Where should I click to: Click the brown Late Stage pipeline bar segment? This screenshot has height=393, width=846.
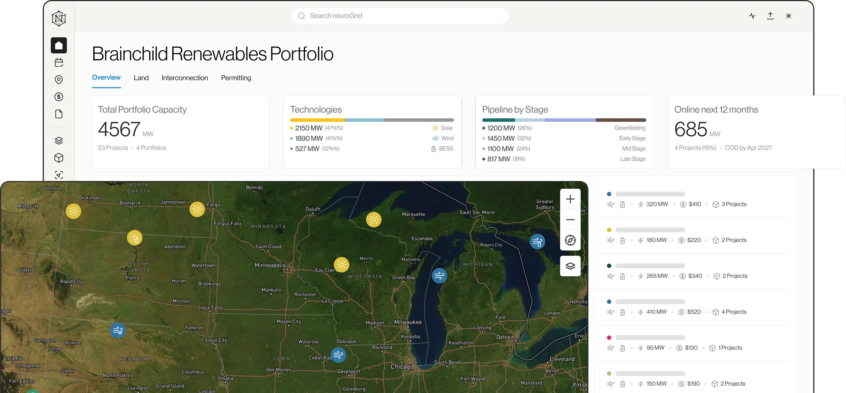pos(621,120)
